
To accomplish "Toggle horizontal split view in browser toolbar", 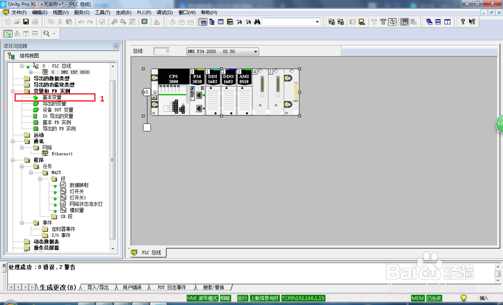I will (35, 34).
